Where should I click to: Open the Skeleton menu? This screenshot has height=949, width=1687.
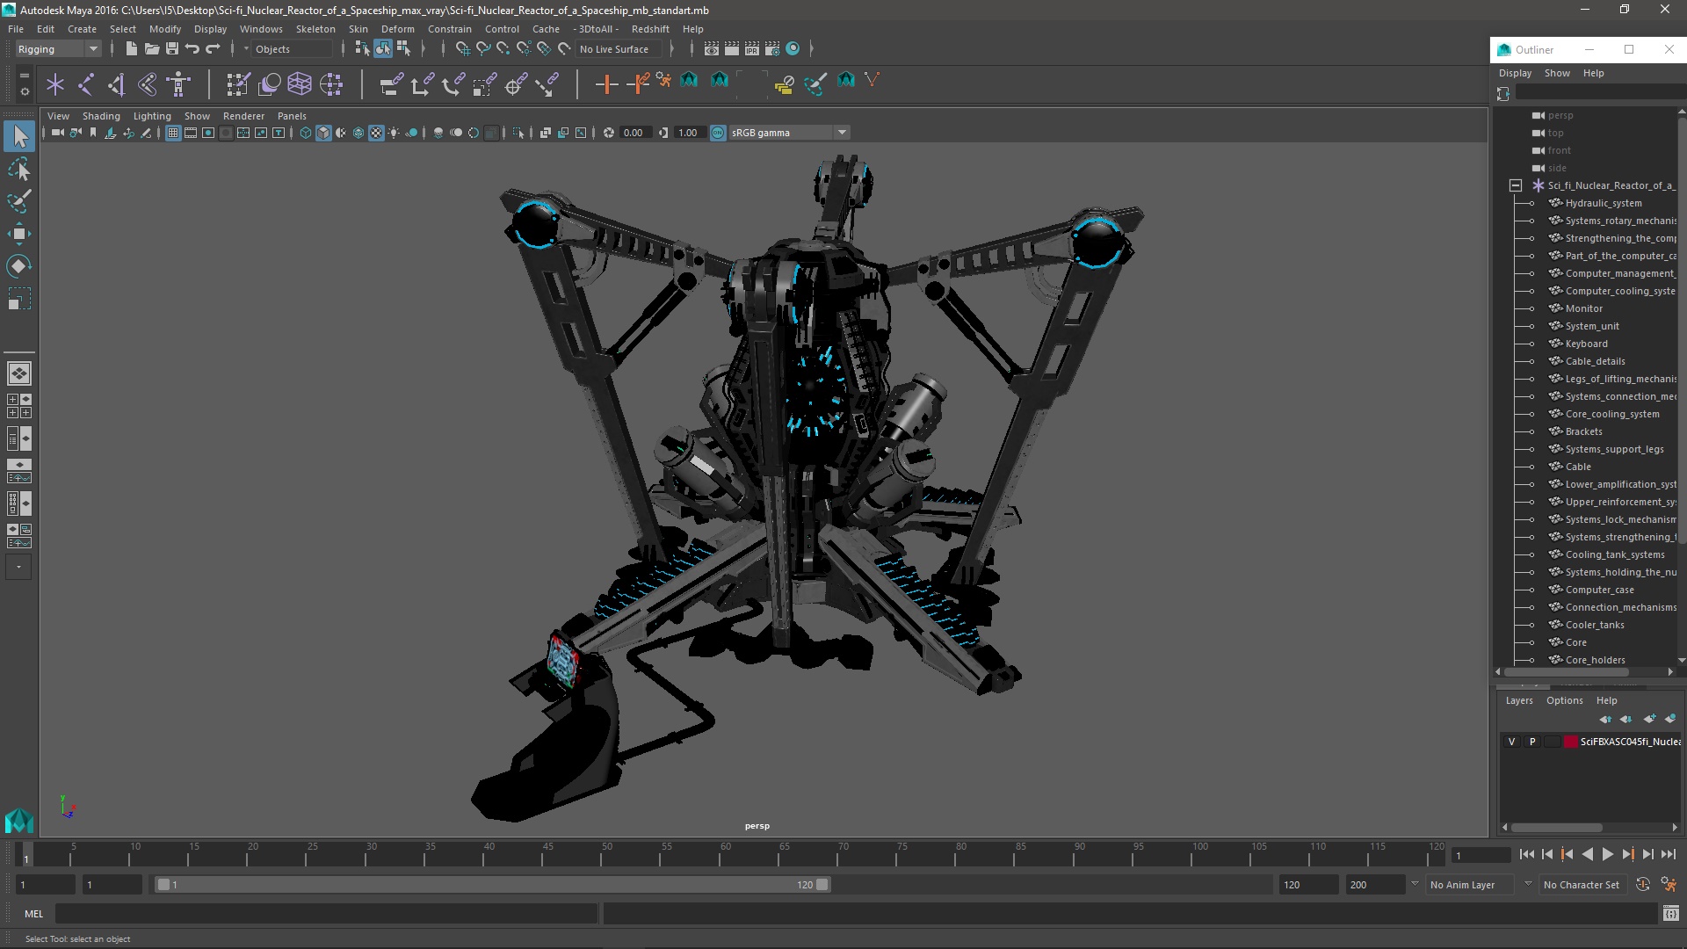click(315, 29)
